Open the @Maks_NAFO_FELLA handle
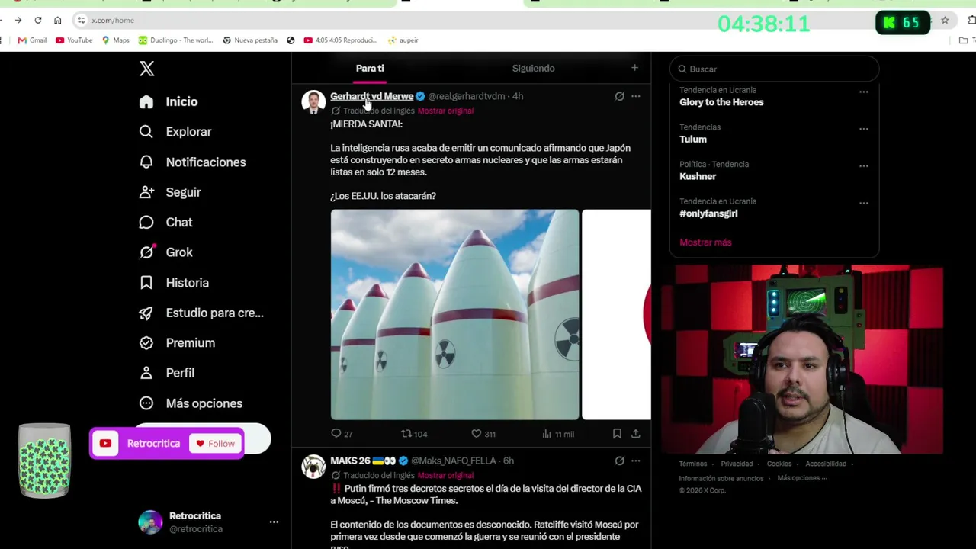This screenshot has width=976, height=549. (454, 461)
